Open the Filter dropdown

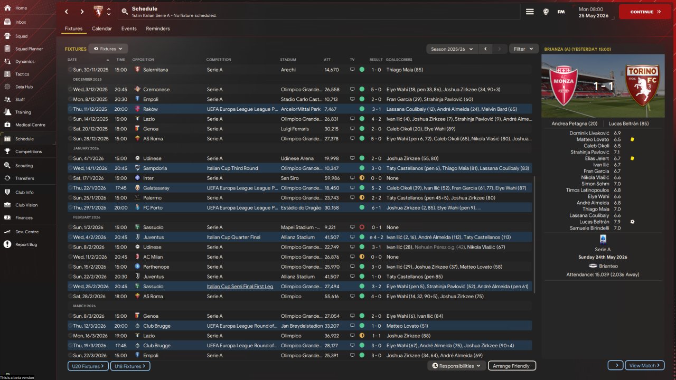[x=523, y=49]
